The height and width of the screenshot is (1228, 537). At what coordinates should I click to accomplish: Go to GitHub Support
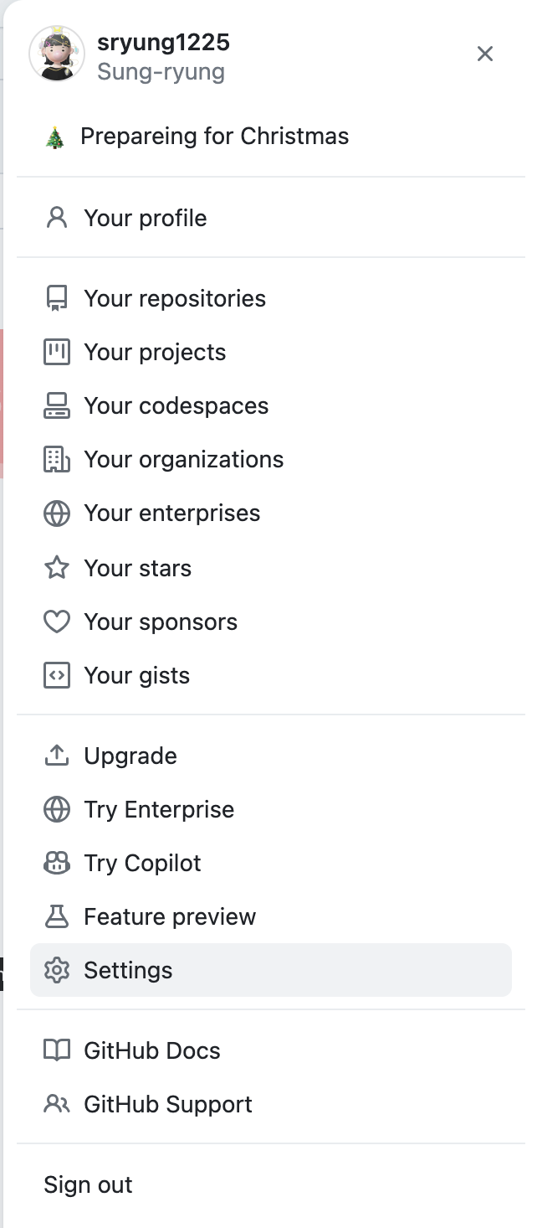[x=168, y=1105]
